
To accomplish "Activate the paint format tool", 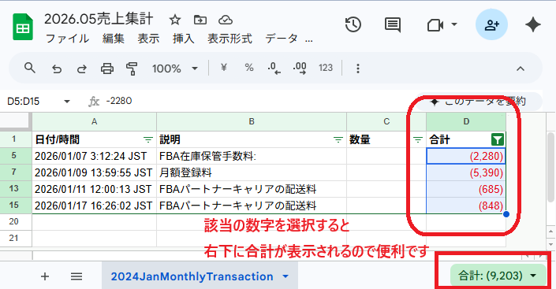I will pos(132,69).
